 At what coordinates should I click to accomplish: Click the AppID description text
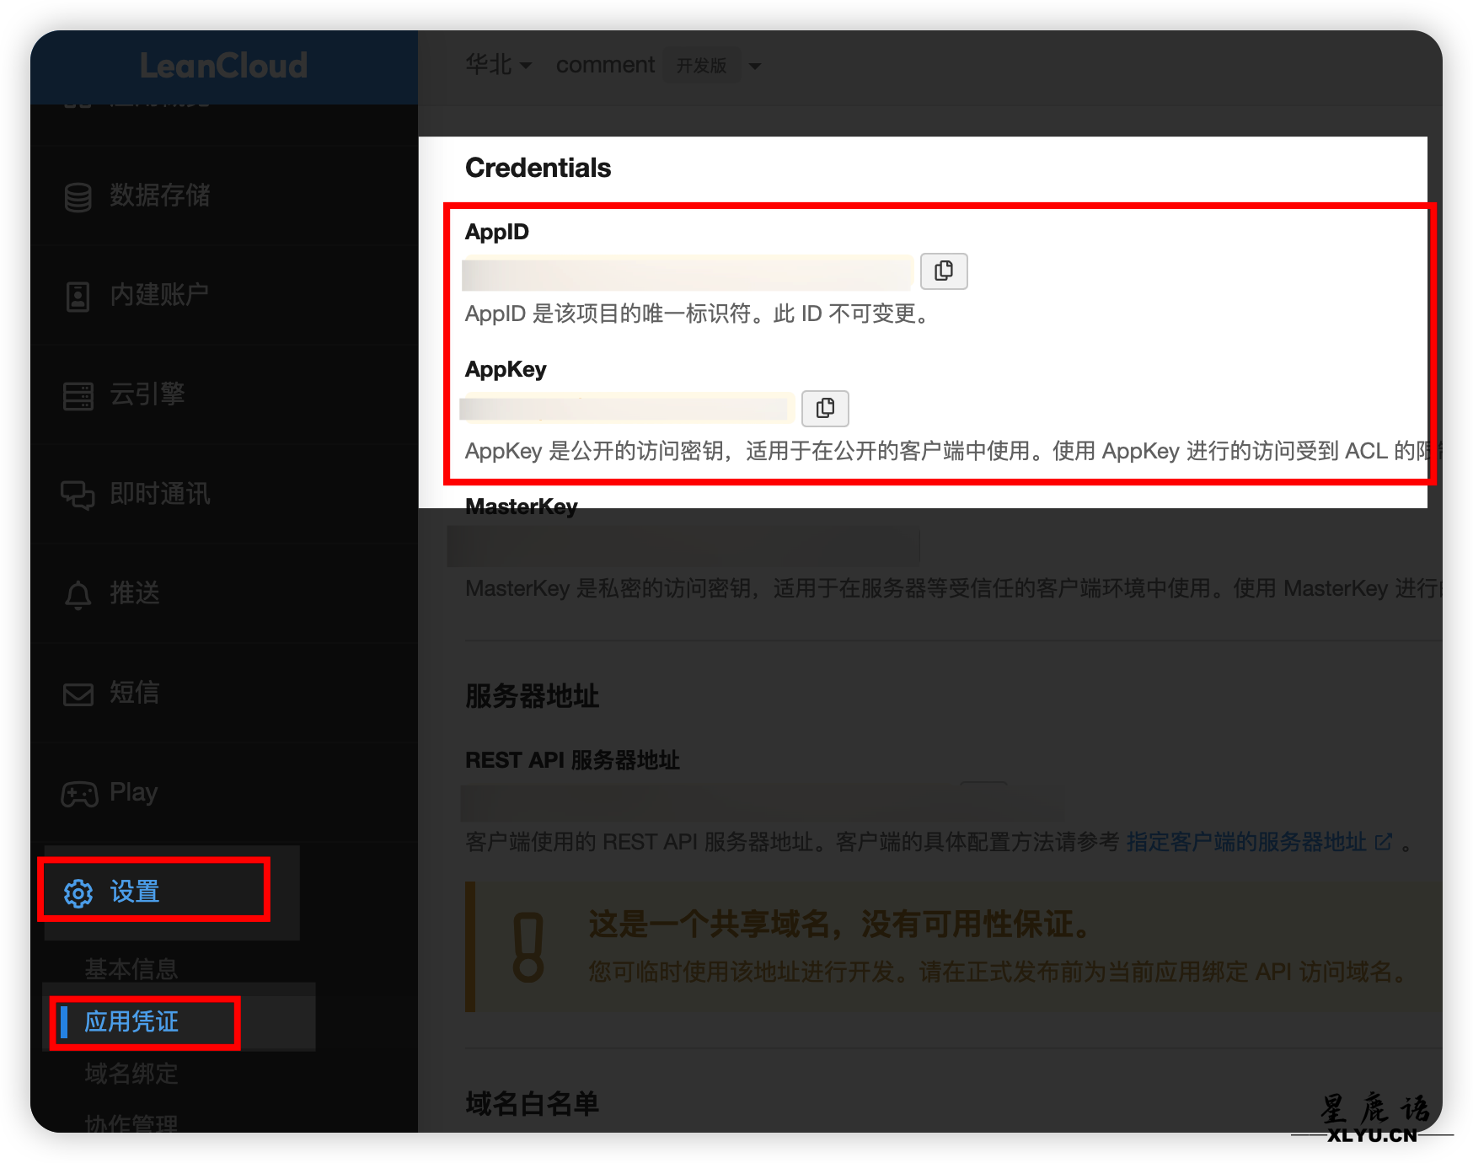tap(698, 314)
